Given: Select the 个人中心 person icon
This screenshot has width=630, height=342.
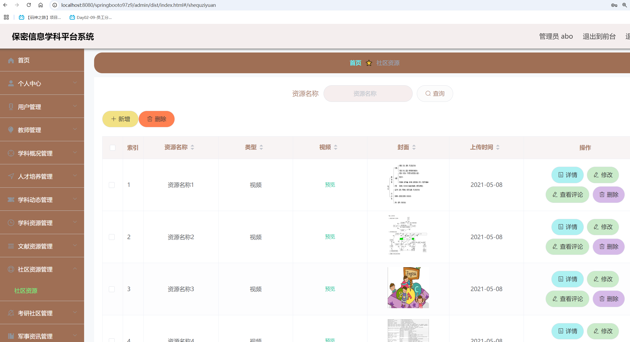Looking at the screenshot, I should (x=11, y=83).
